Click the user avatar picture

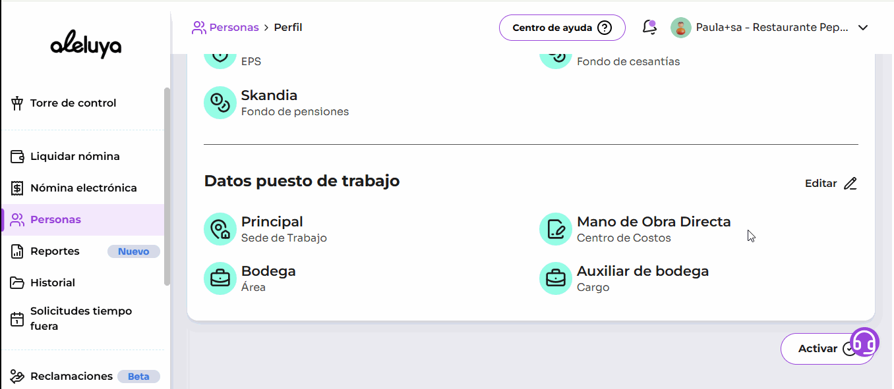coord(680,28)
